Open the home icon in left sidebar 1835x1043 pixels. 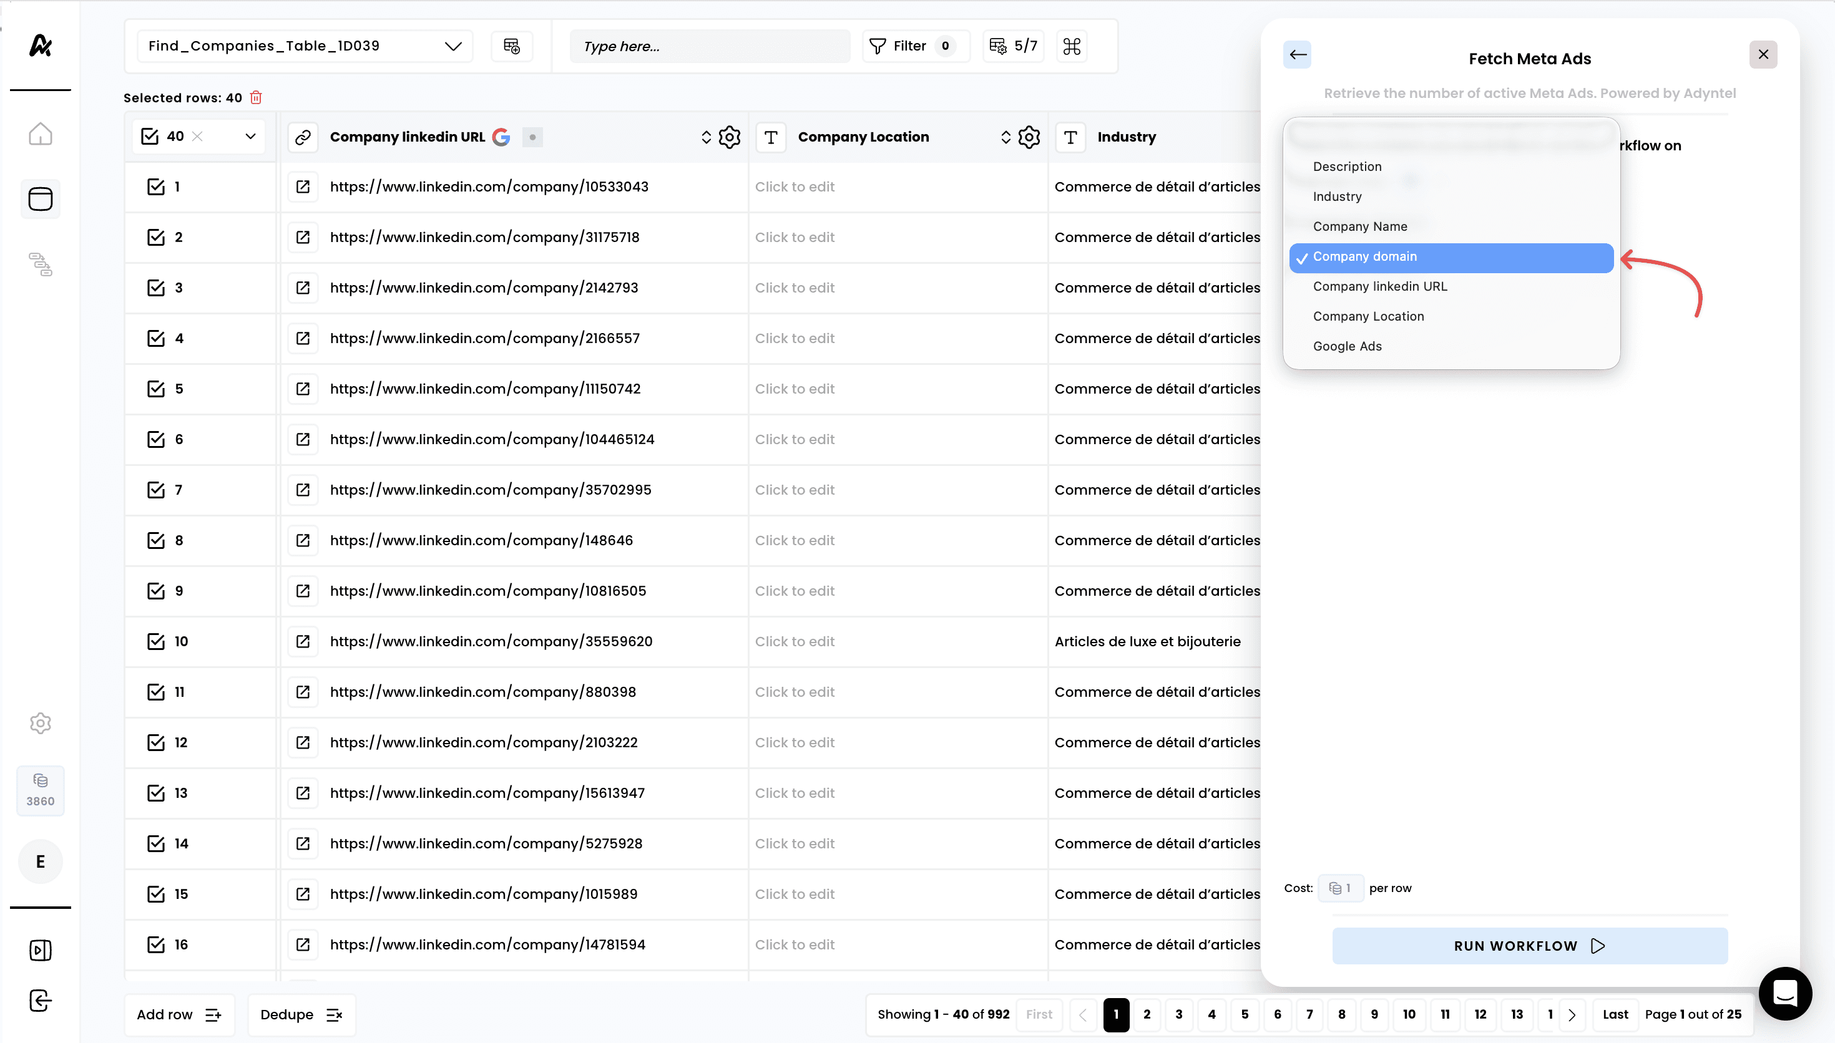click(40, 134)
